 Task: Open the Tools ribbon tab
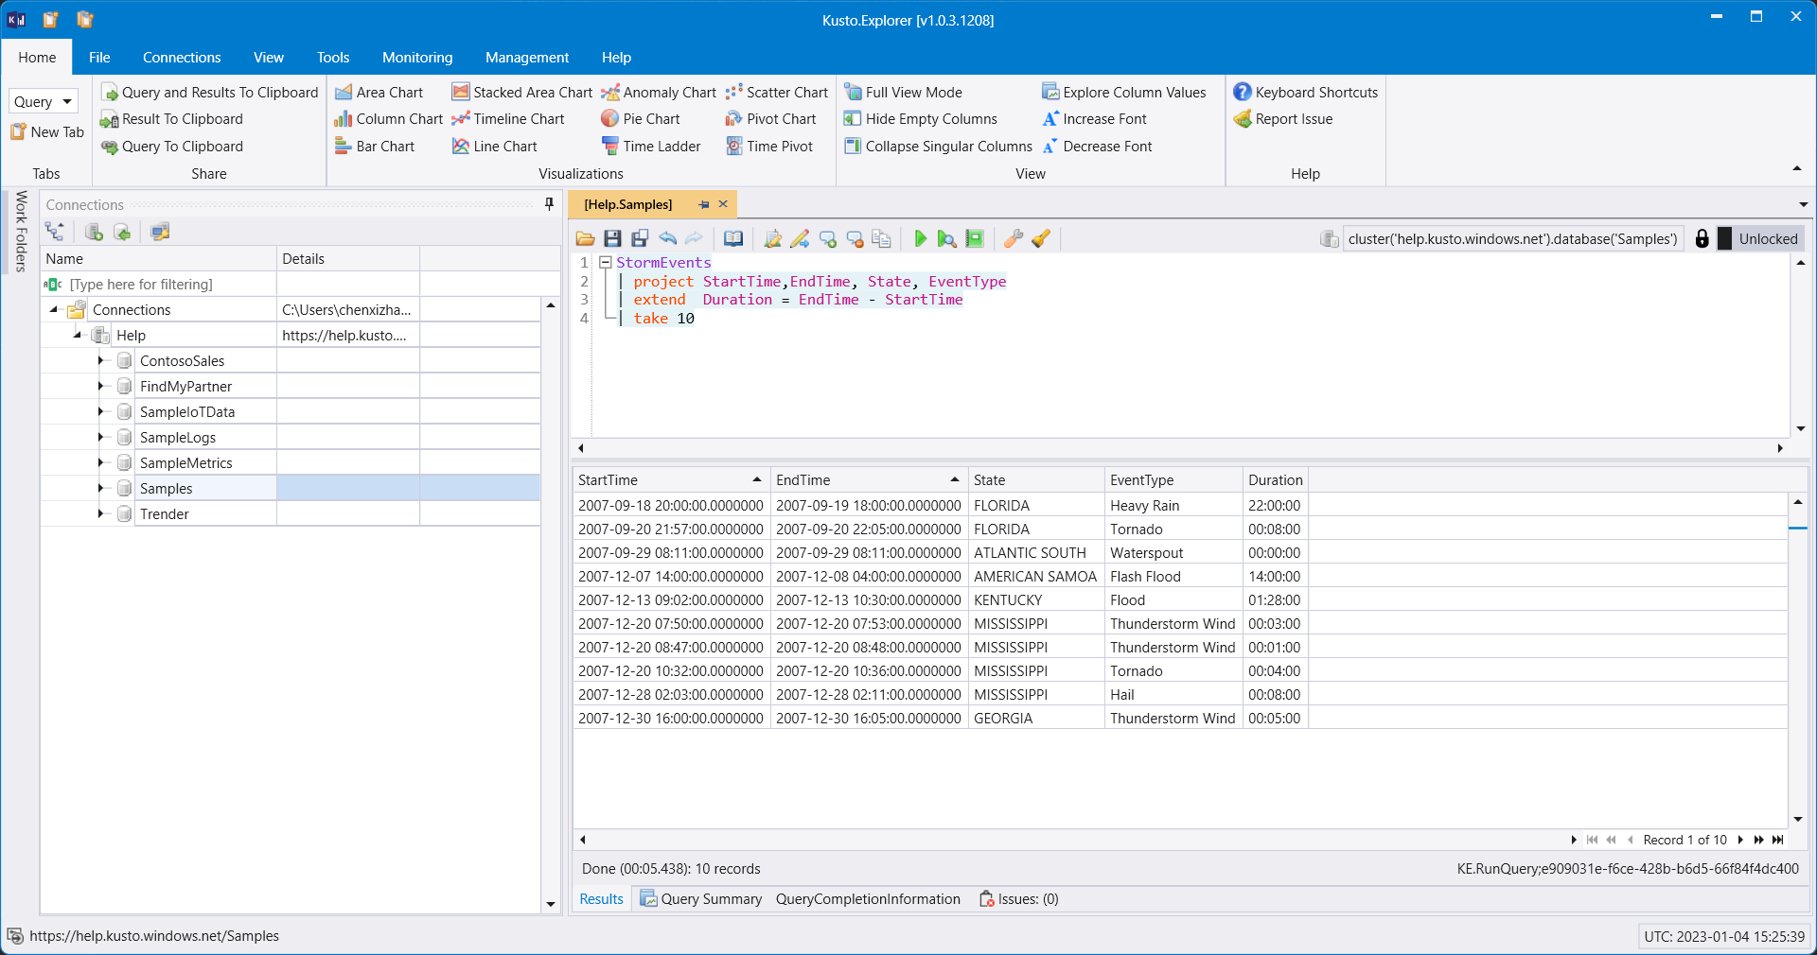tap(333, 58)
